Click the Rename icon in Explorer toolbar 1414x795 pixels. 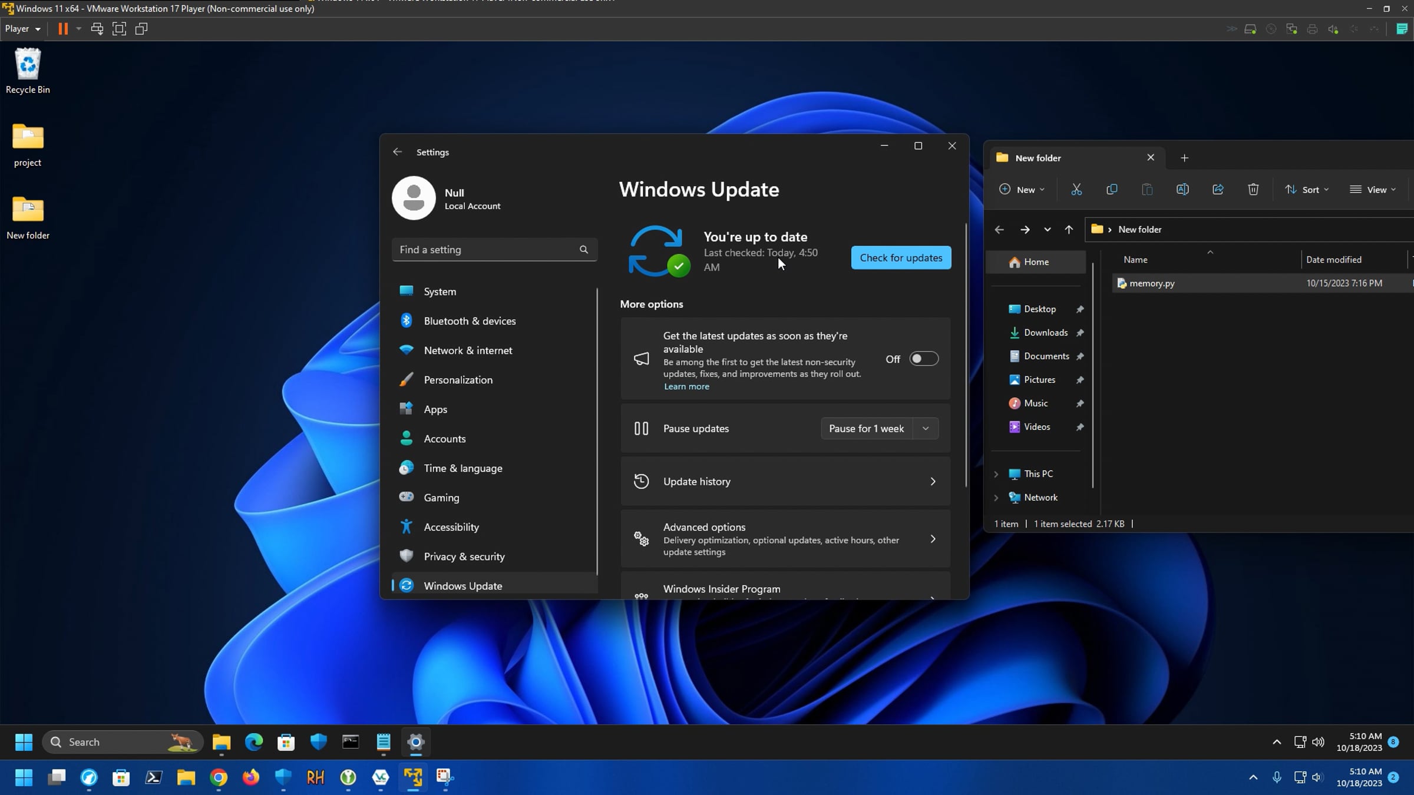(1182, 190)
